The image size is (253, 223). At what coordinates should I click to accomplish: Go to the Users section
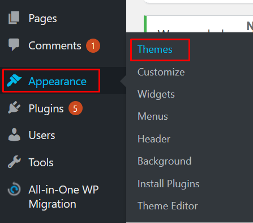(42, 135)
